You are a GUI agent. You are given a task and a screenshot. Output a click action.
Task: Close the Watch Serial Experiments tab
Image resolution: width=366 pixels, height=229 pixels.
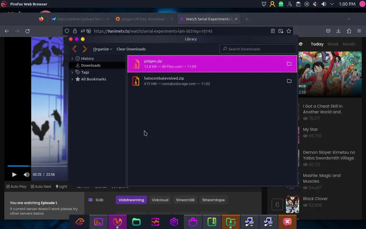coord(236,19)
